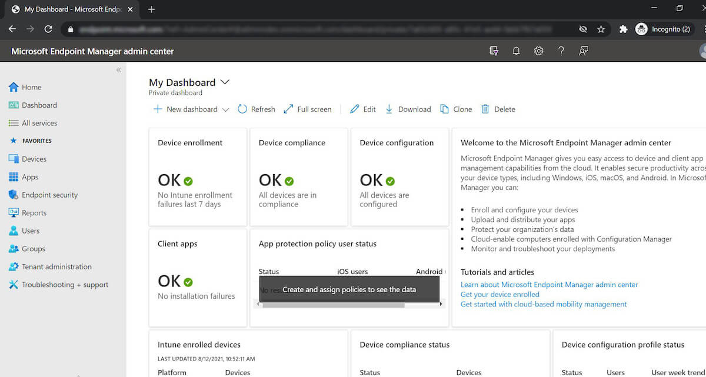Click the Clone copy icon

pos(445,109)
